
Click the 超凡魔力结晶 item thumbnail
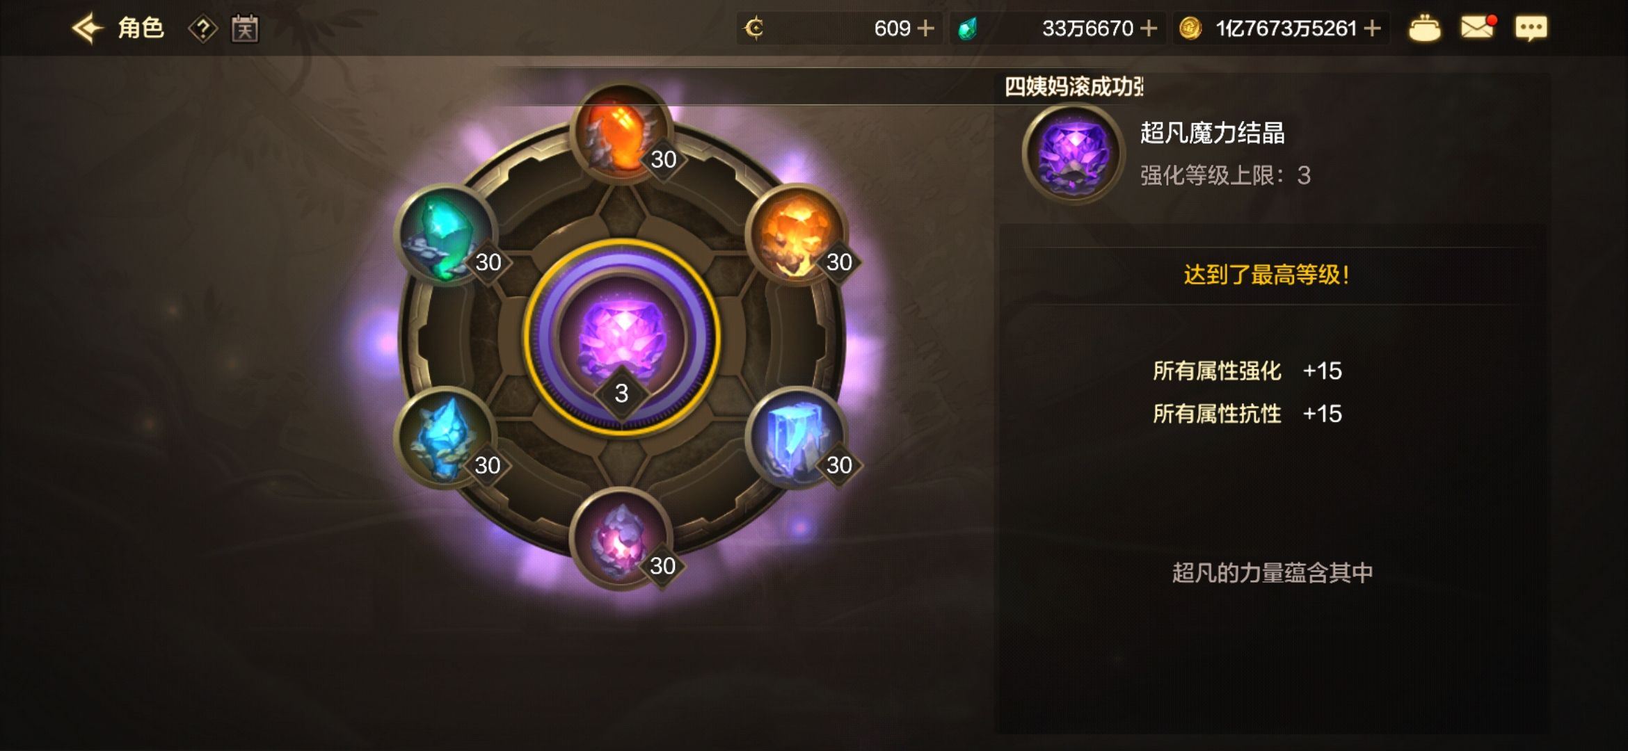(1074, 154)
